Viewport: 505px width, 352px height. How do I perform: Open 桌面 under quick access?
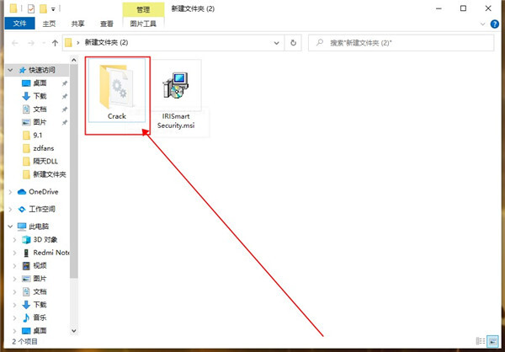coord(40,83)
